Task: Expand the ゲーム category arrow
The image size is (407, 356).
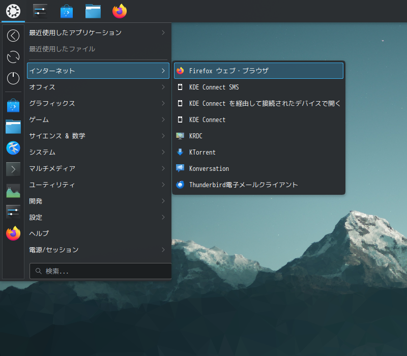Action: click(x=163, y=120)
